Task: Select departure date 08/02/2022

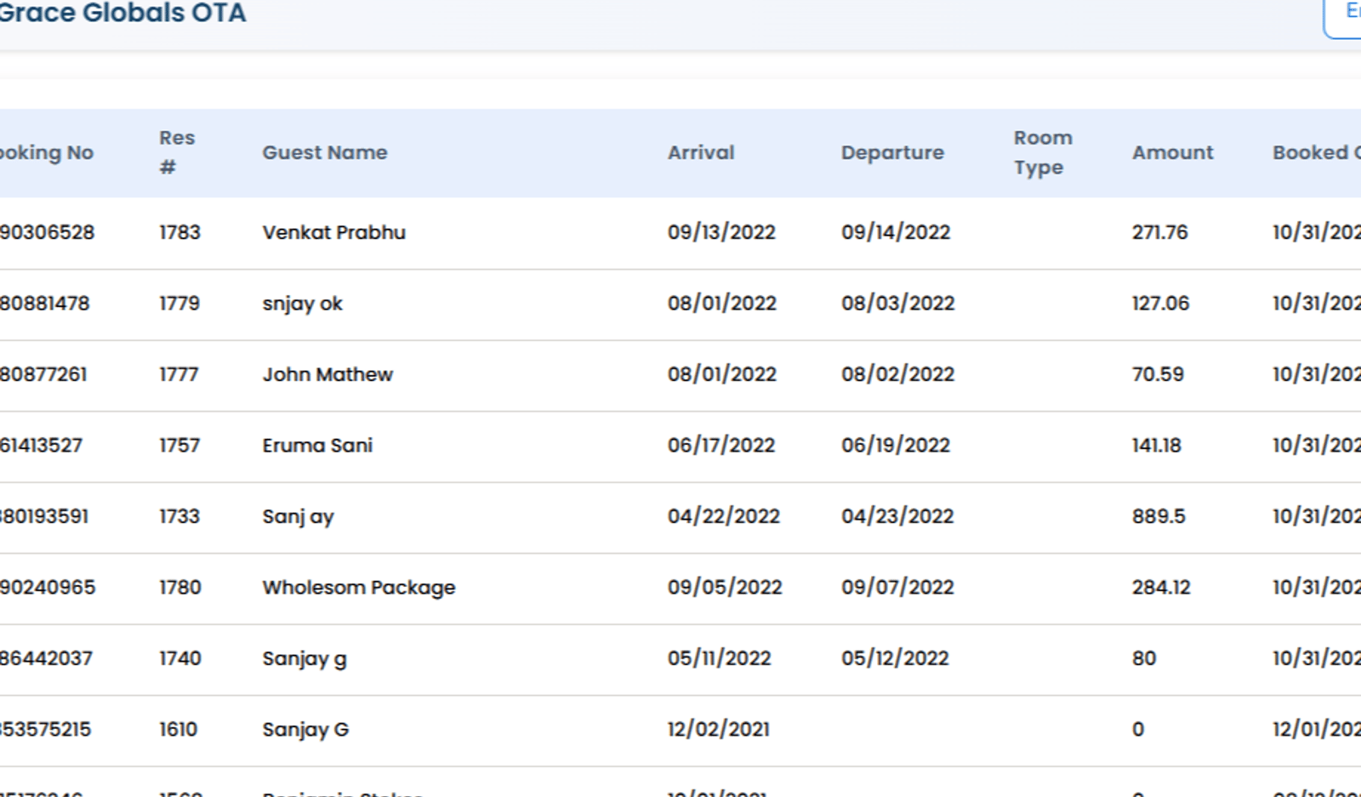Action: [x=897, y=374]
